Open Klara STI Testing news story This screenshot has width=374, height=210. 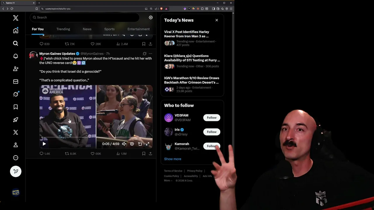tap(192, 61)
